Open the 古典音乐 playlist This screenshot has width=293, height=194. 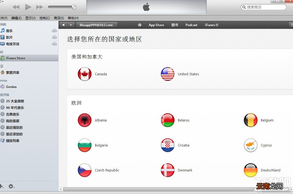click(x=13, y=114)
